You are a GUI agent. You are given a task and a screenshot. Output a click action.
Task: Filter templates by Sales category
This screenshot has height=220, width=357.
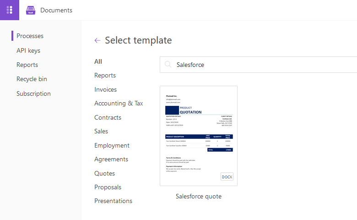click(101, 132)
